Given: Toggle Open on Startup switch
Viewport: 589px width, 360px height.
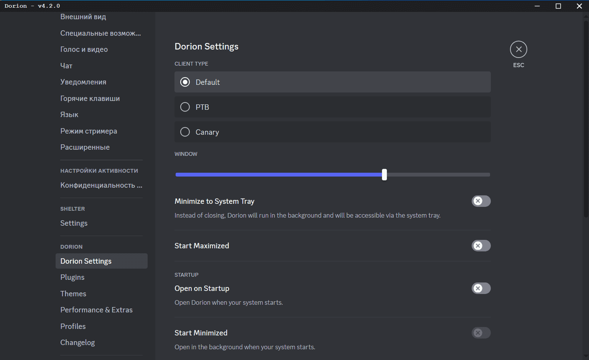Looking at the screenshot, I should click(x=481, y=288).
